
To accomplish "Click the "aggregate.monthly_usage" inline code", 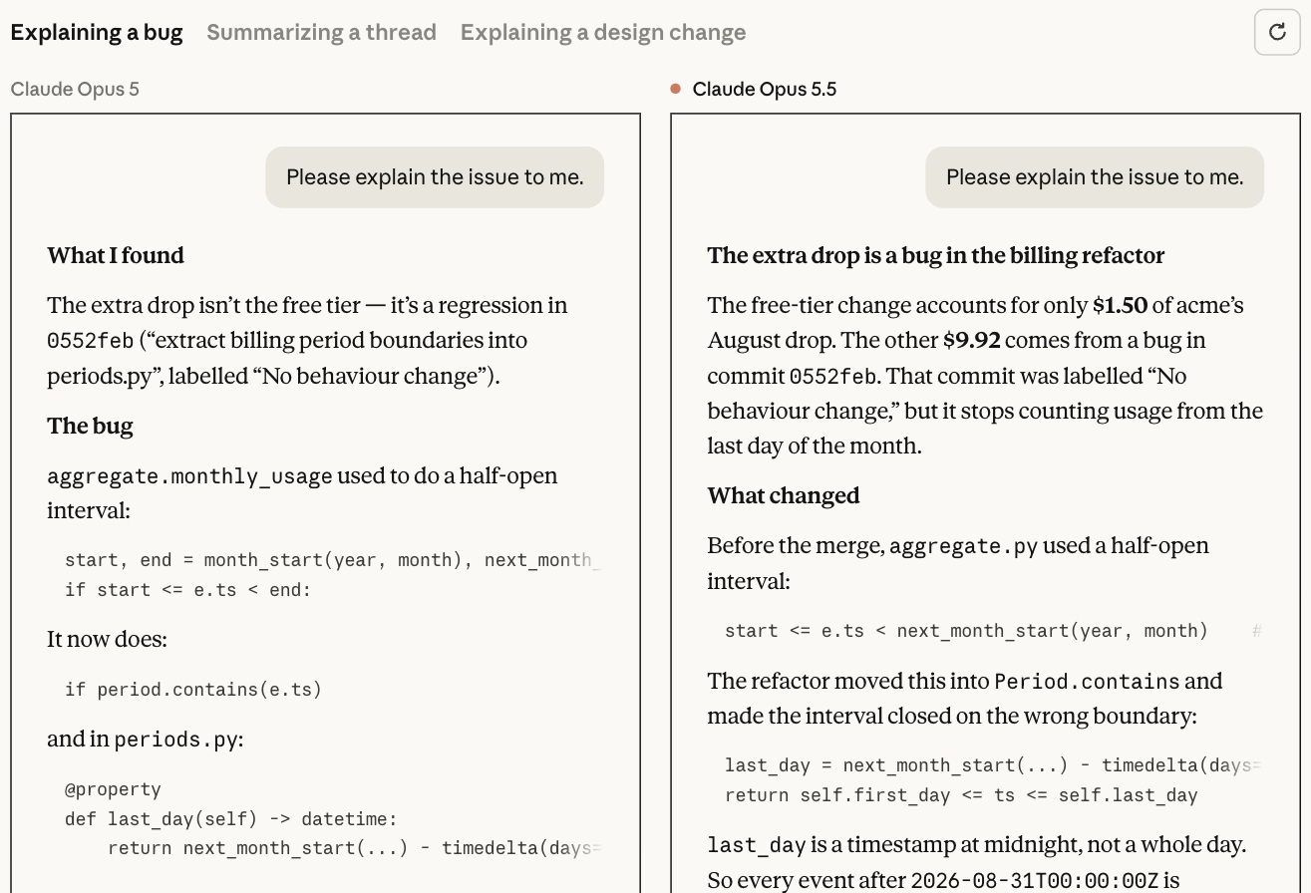I will click(189, 476).
